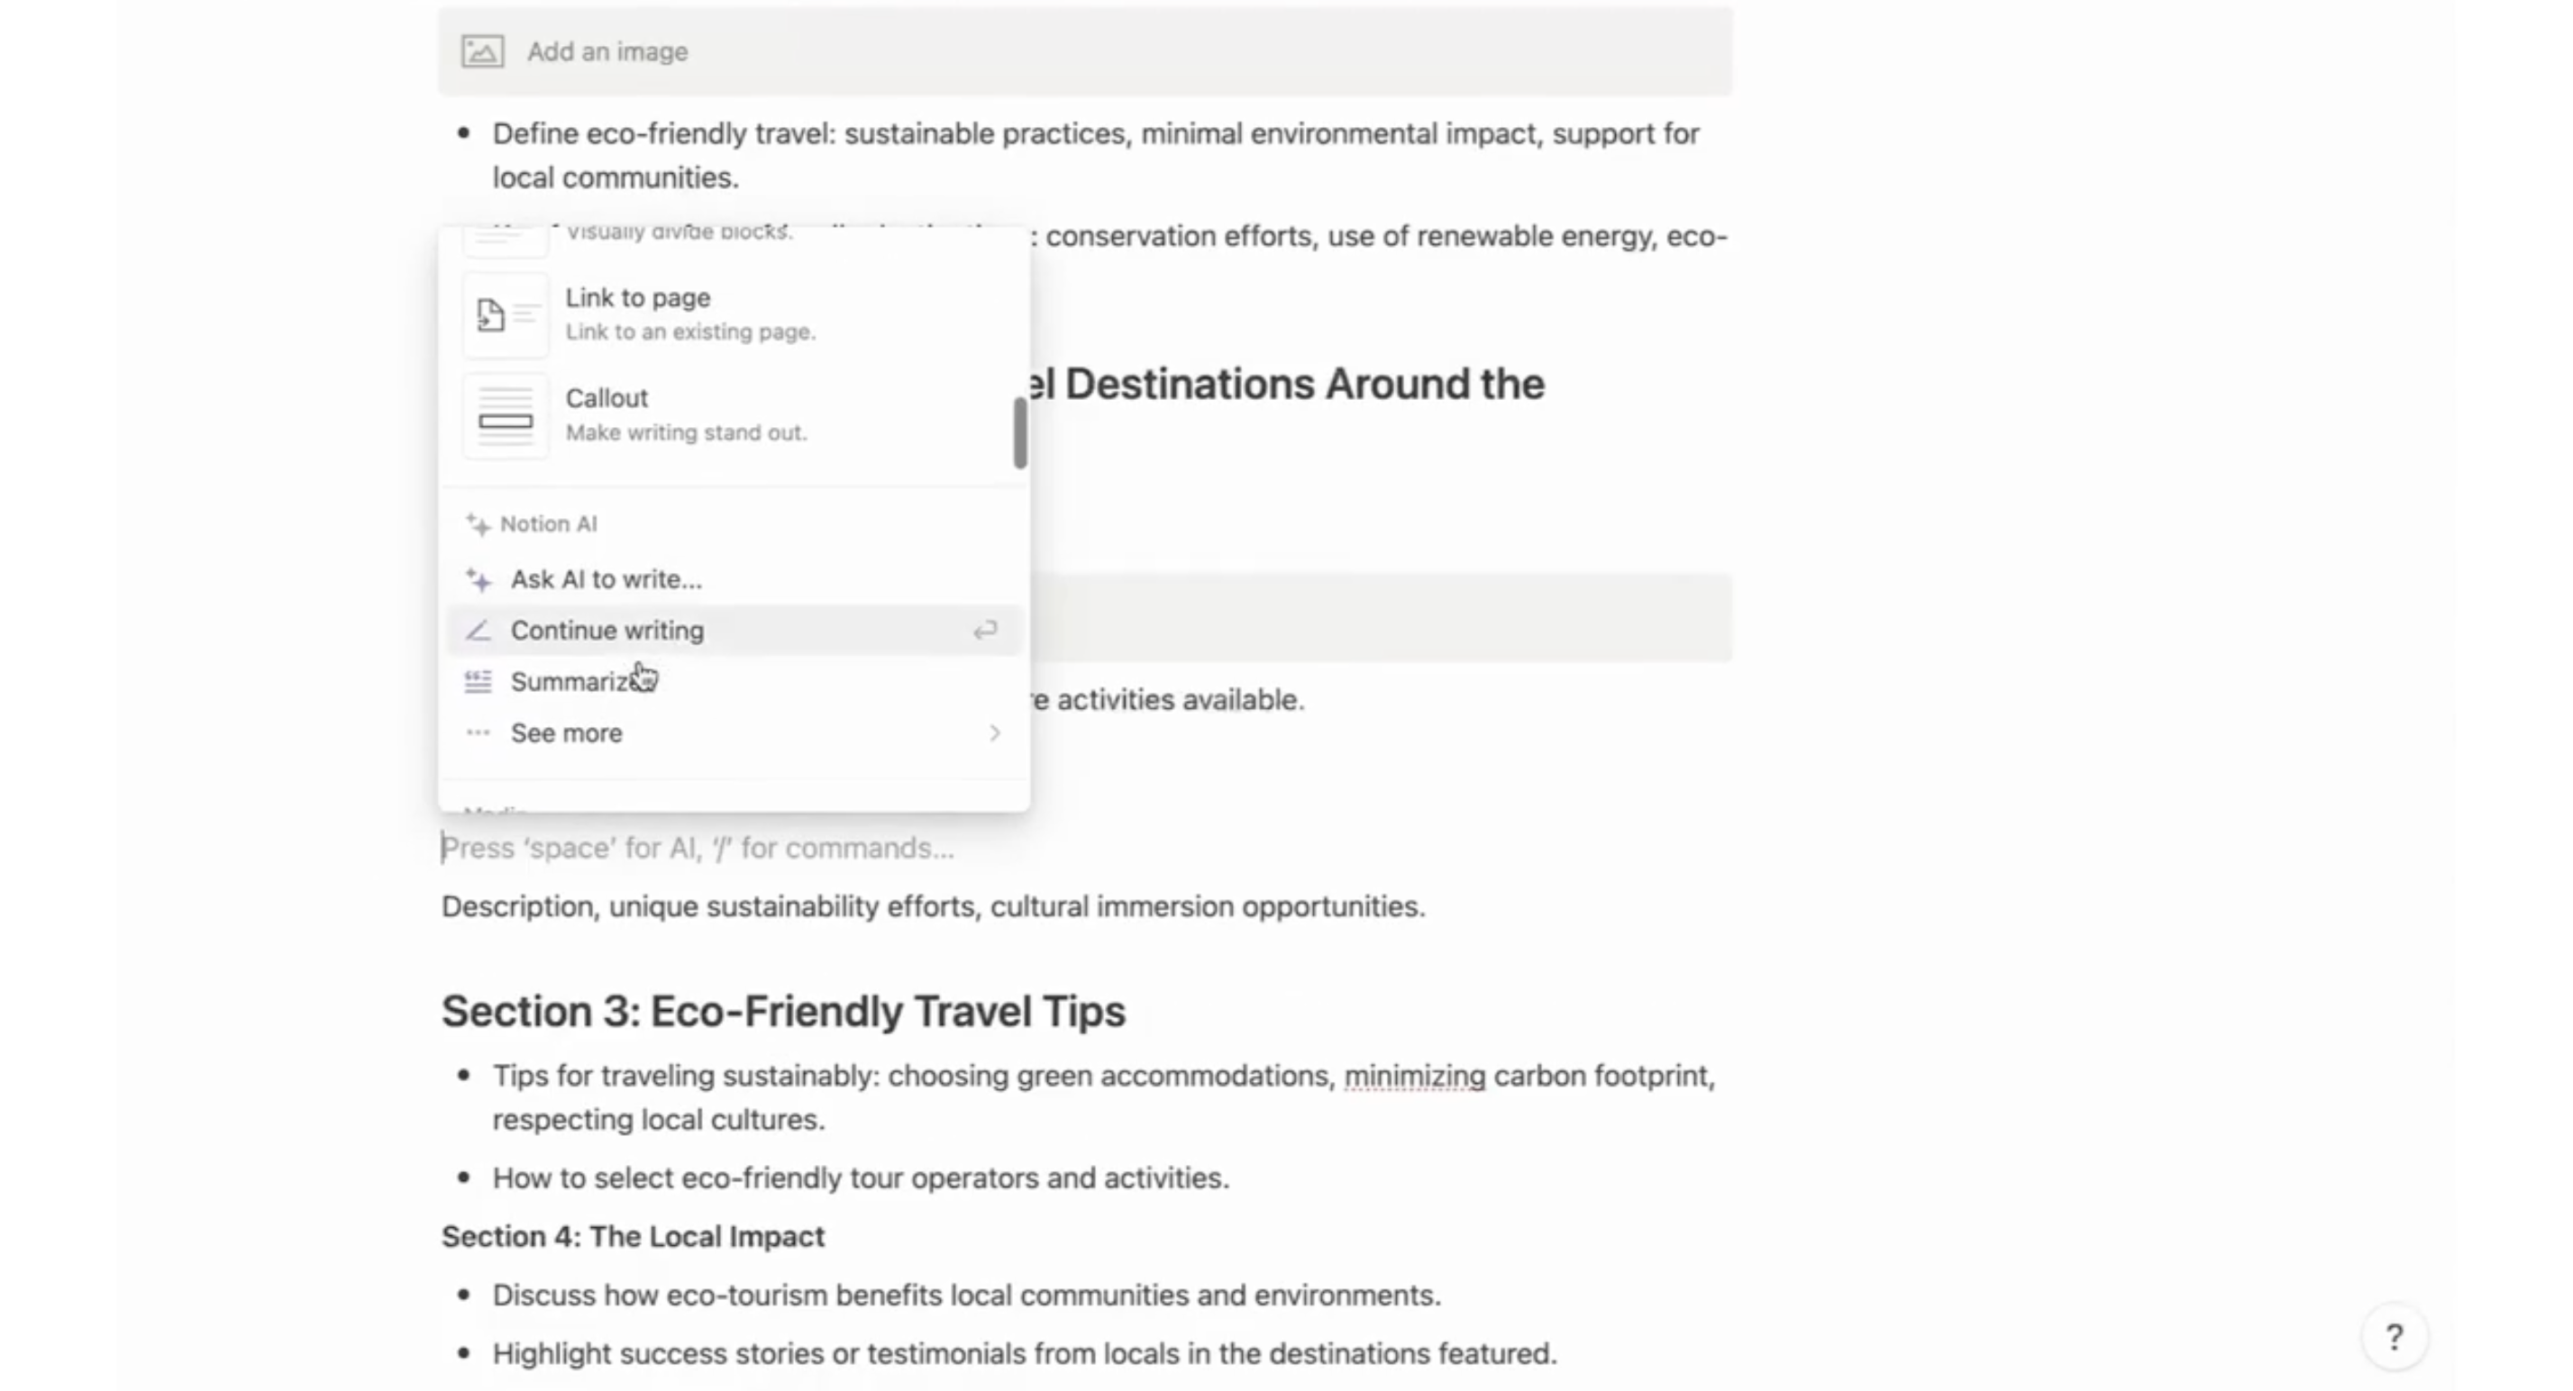2573x1391 pixels.
Task: Click the Add an image placeholder icon
Action: (x=482, y=51)
